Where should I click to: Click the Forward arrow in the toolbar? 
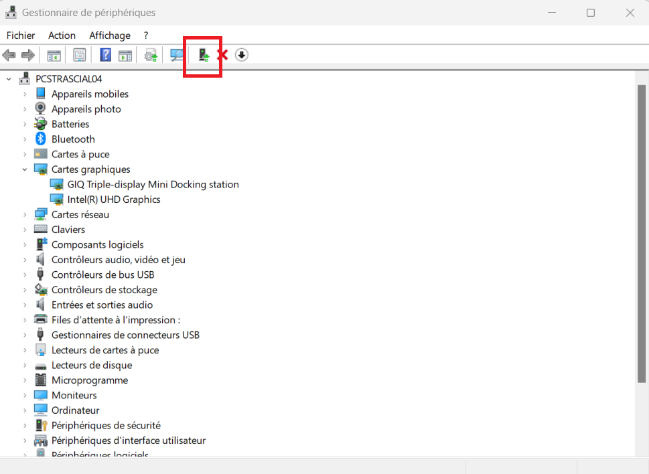tap(27, 55)
